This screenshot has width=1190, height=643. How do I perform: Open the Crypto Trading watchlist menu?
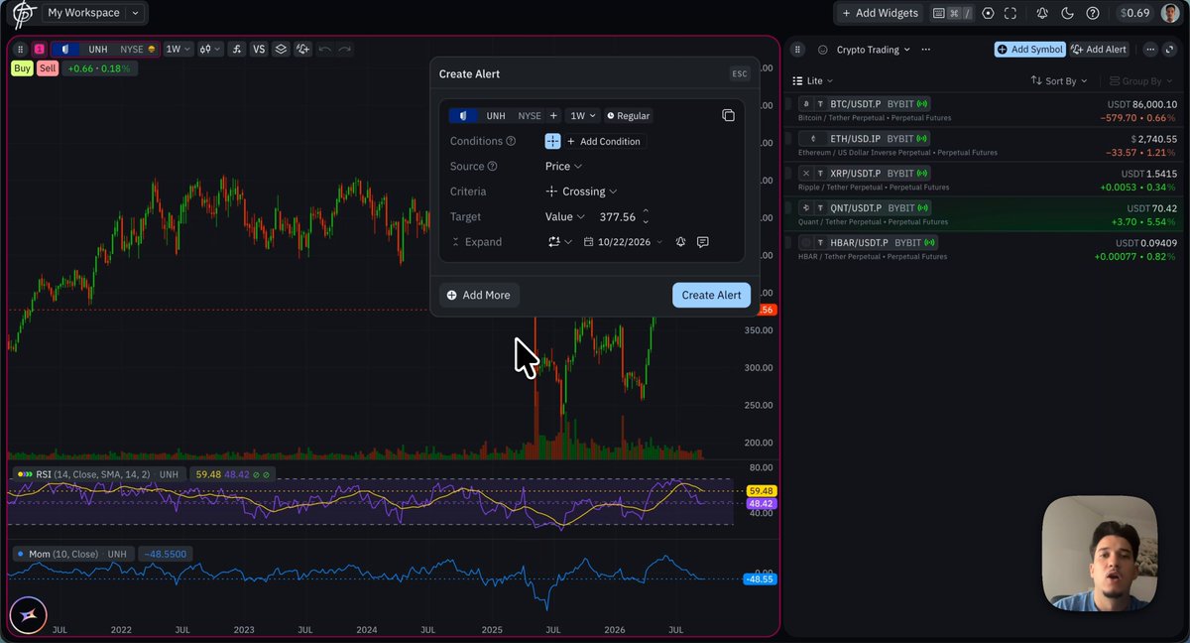tap(873, 50)
